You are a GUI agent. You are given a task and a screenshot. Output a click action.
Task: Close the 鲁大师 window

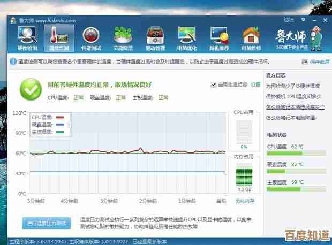pyautogui.click(x=325, y=20)
